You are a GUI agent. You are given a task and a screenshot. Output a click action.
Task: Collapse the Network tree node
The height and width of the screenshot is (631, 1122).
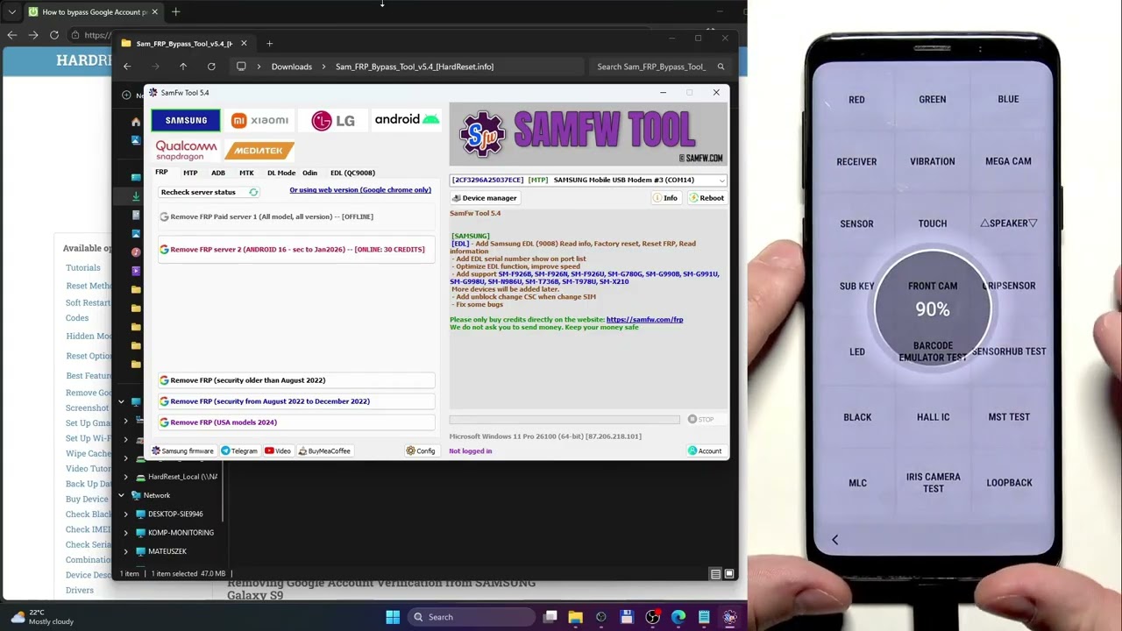121,495
